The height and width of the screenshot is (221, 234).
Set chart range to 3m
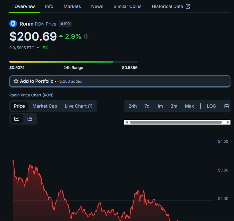[174, 106]
